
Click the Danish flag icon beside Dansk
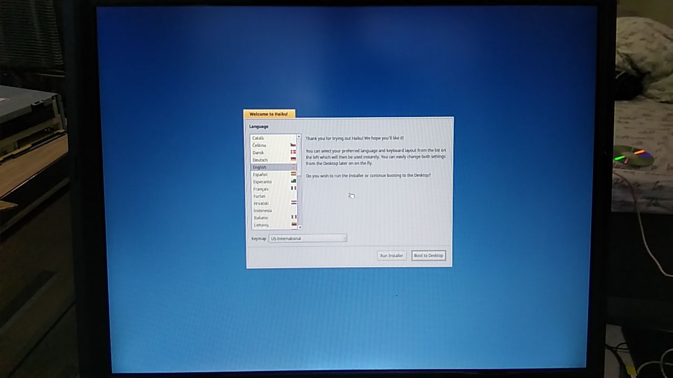293,152
